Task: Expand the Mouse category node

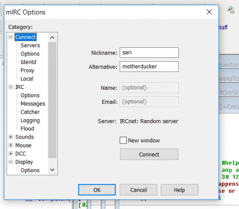Action: (11, 145)
